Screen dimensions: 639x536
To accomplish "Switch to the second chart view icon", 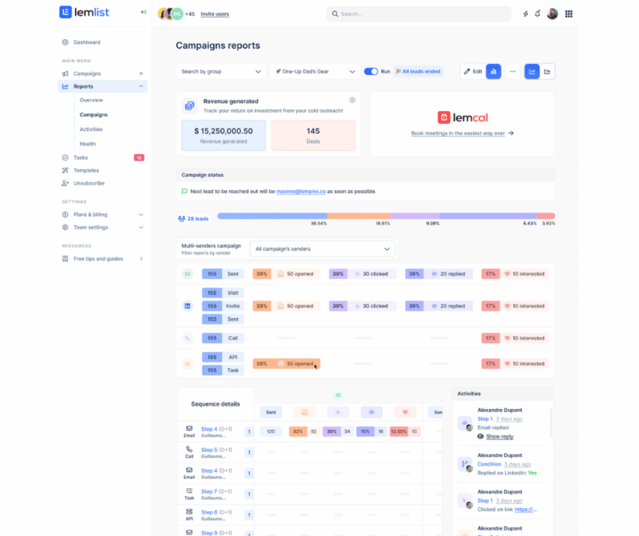I will click(x=547, y=71).
